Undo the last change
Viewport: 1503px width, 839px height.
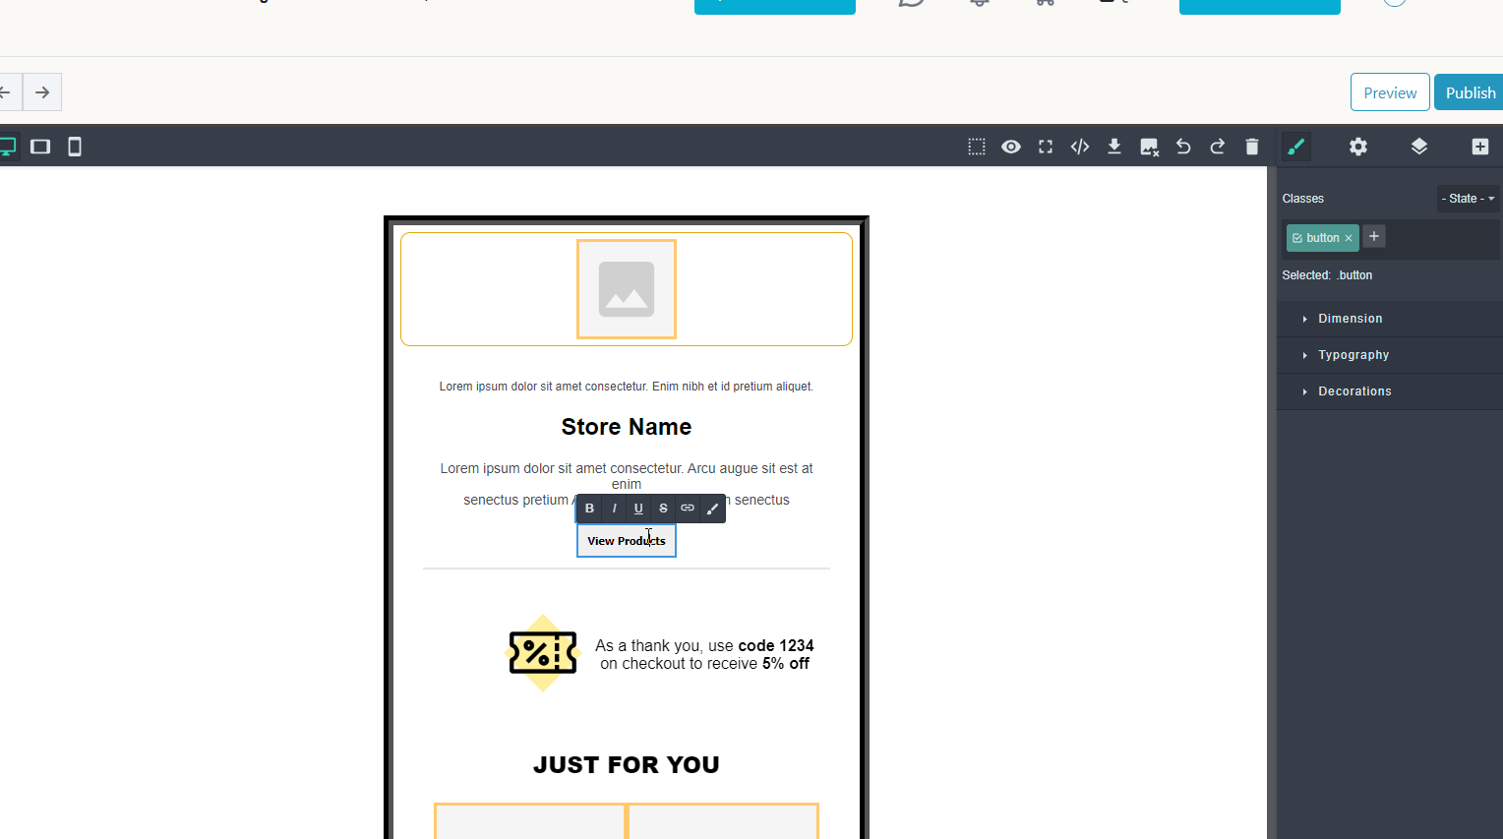[x=1183, y=147]
